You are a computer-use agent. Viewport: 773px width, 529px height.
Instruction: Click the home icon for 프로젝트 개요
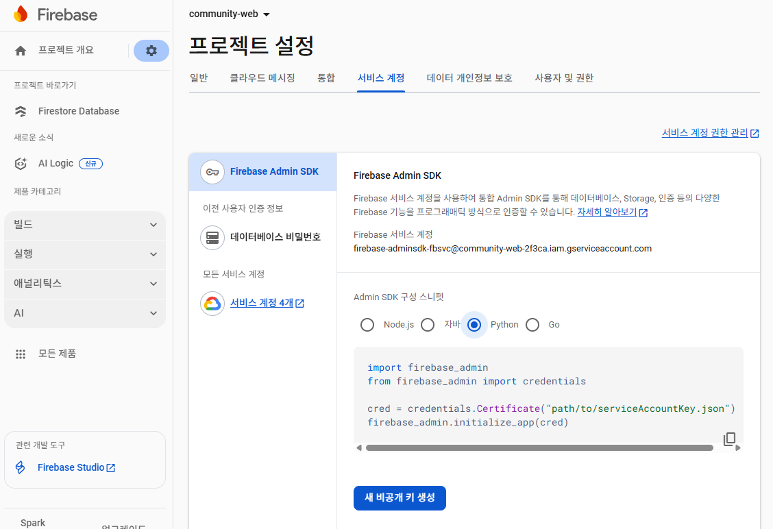pyautogui.click(x=21, y=51)
